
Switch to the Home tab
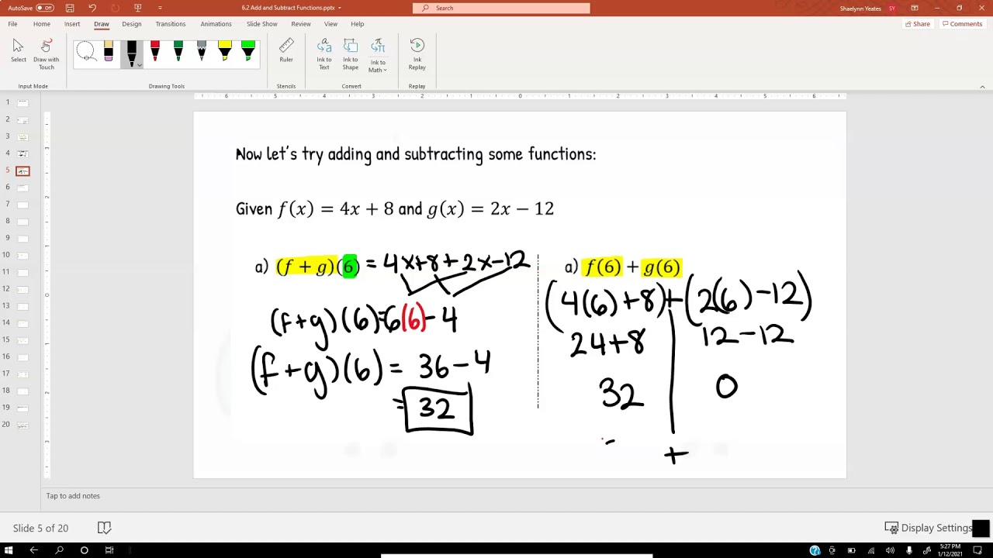(42, 24)
